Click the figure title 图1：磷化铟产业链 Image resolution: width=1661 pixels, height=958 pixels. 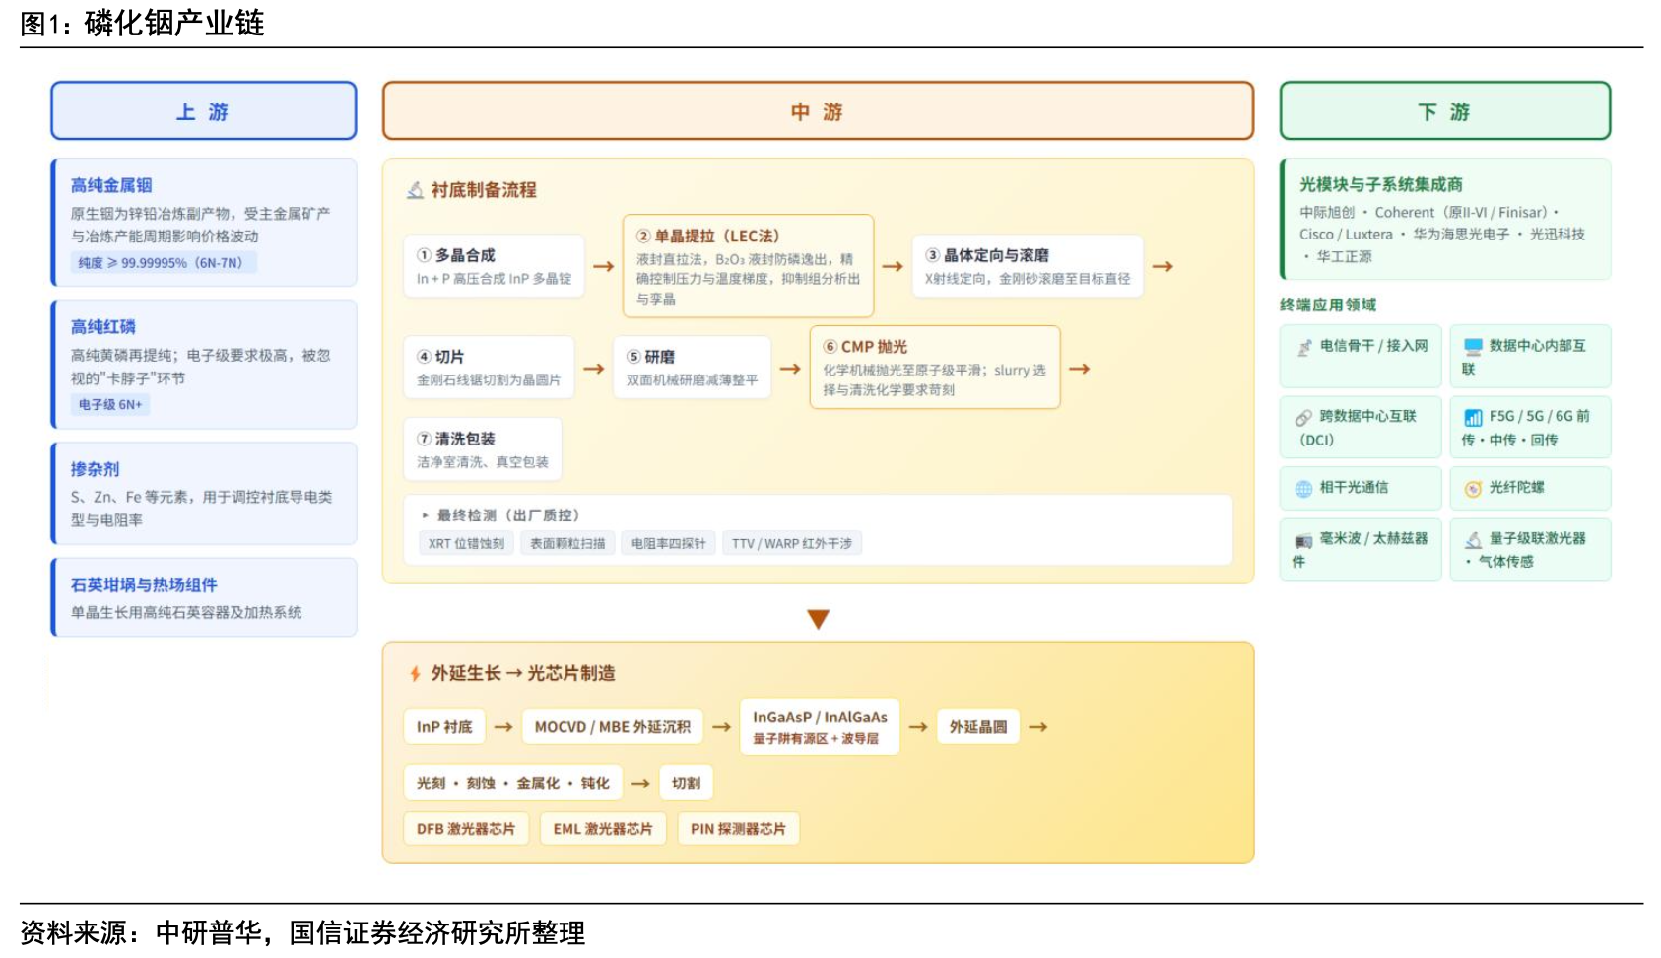click(142, 23)
